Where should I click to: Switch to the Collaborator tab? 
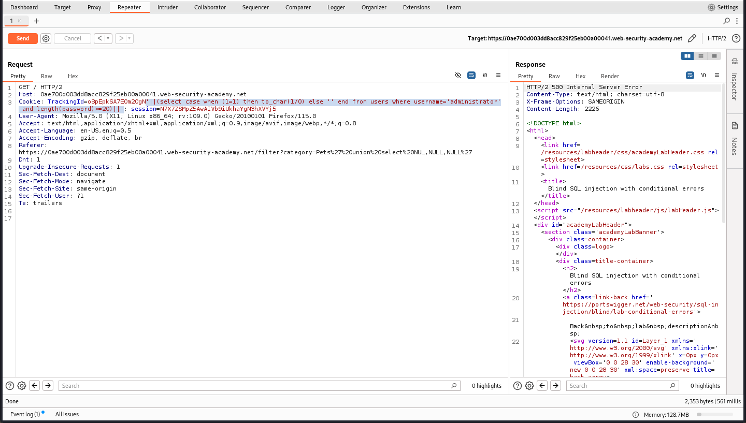pyautogui.click(x=210, y=7)
